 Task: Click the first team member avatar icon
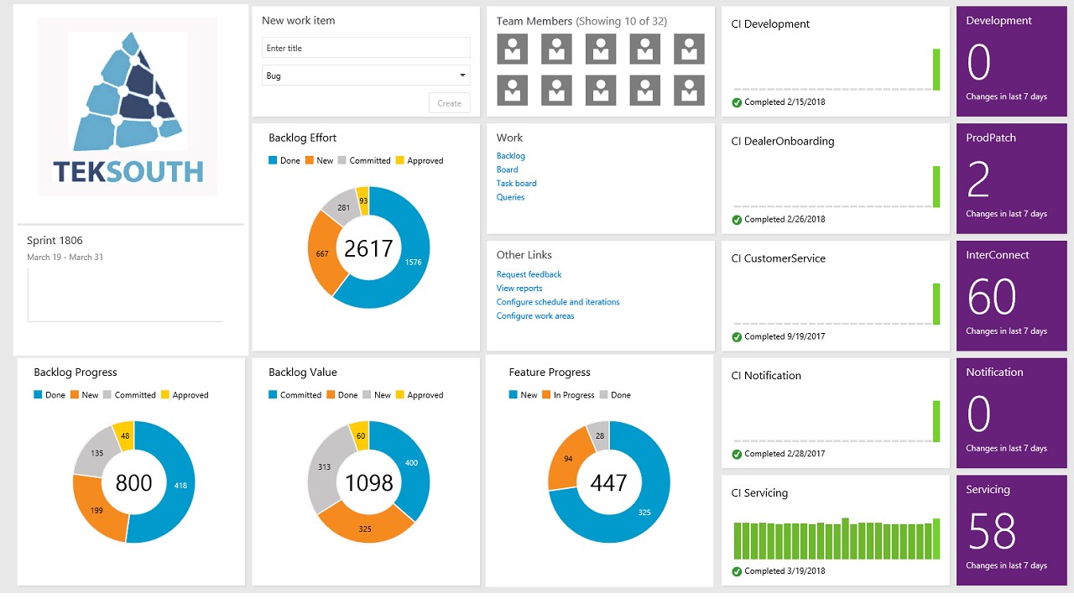(x=512, y=49)
